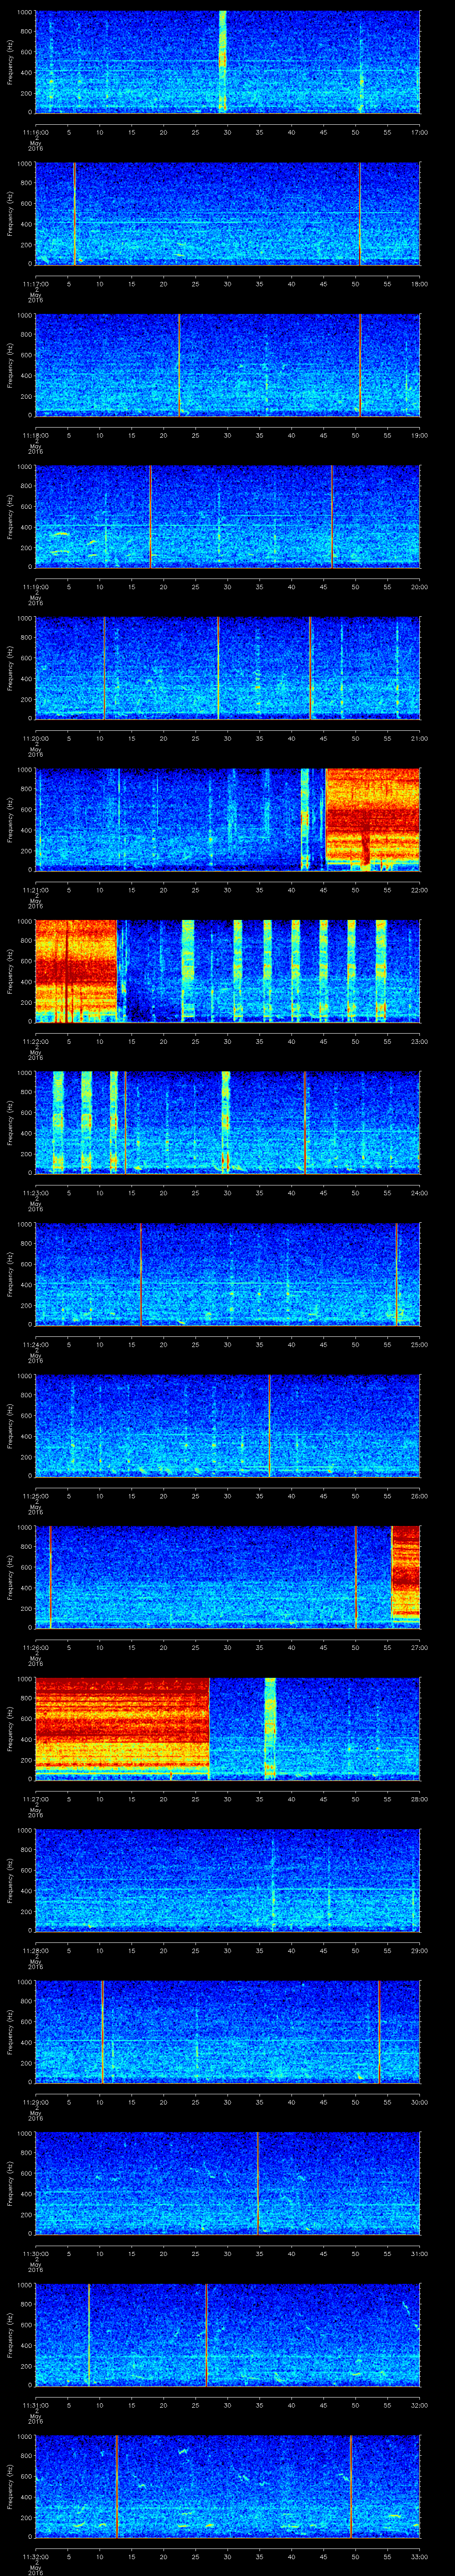Select the spectrogram panel starting at 11:30:00
Screen dimensions: 455x2576
[x=228, y=2183]
